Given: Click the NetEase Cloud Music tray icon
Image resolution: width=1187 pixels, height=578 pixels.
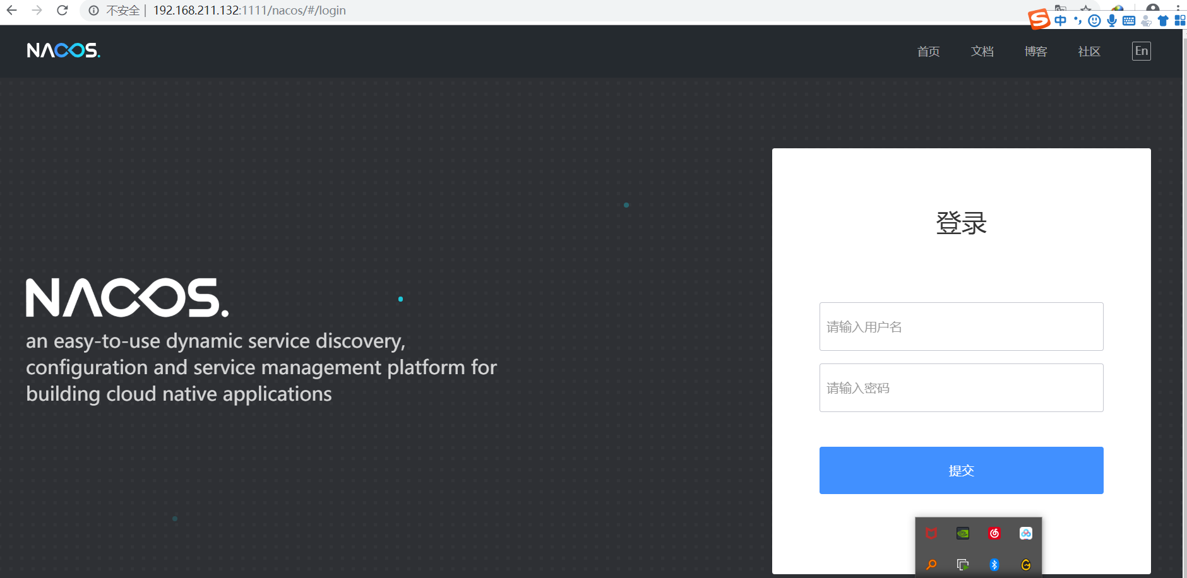Looking at the screenshot, I should [x=994, y=533].
